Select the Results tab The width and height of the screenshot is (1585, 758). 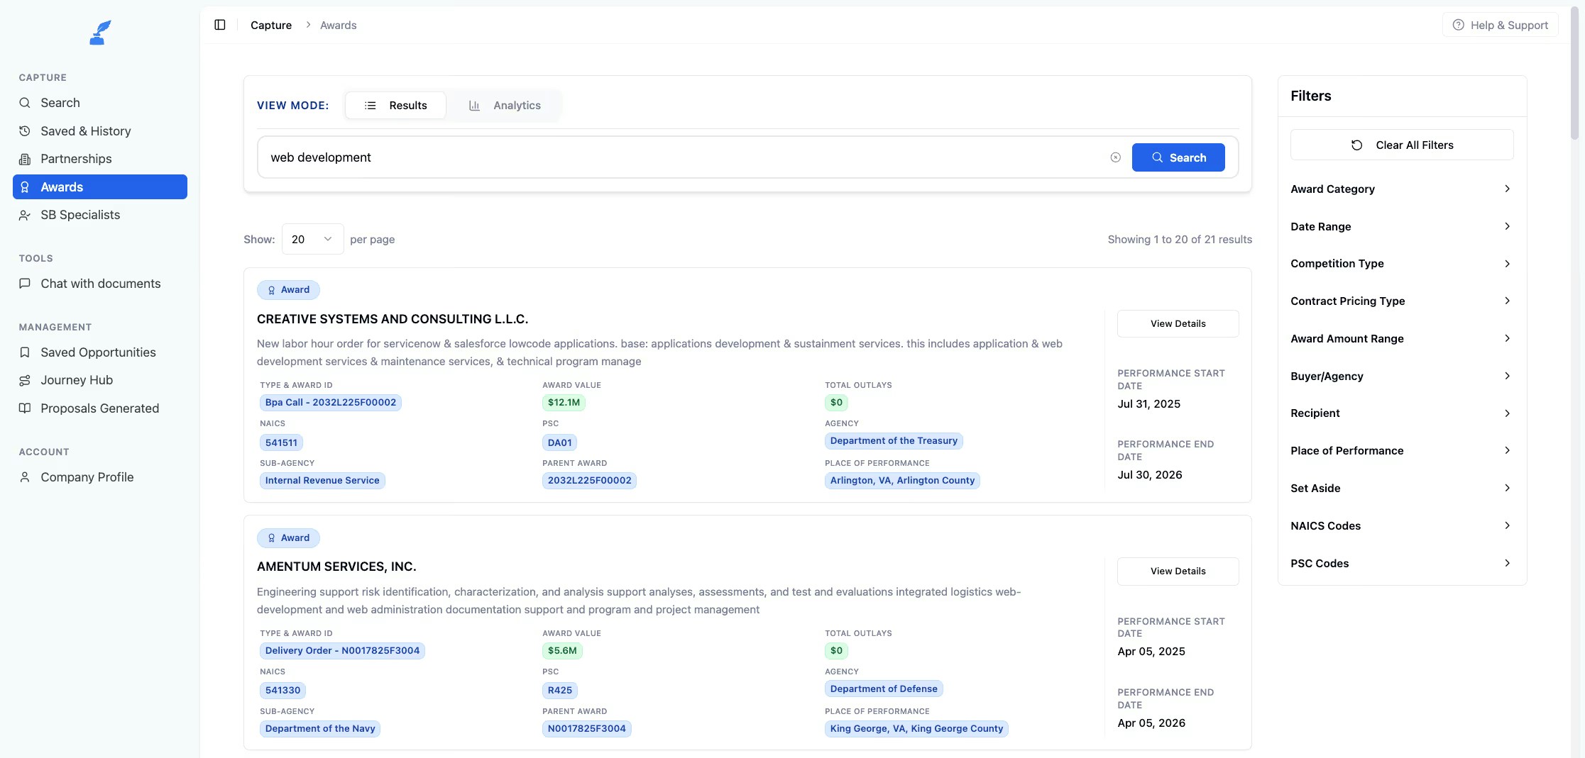click(x=396, y=105)
